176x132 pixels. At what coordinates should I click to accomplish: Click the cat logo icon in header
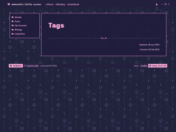tap(9, 4)
